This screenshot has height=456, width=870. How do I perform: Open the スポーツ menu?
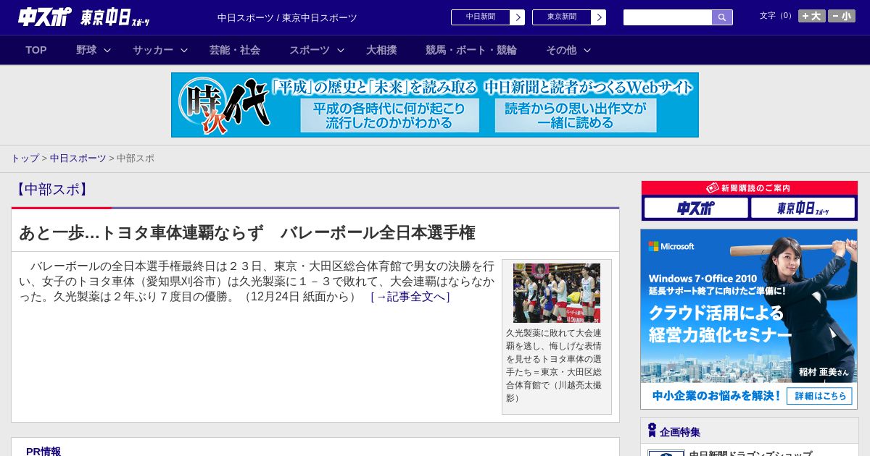pyautogui.click(x=310, y=50)
